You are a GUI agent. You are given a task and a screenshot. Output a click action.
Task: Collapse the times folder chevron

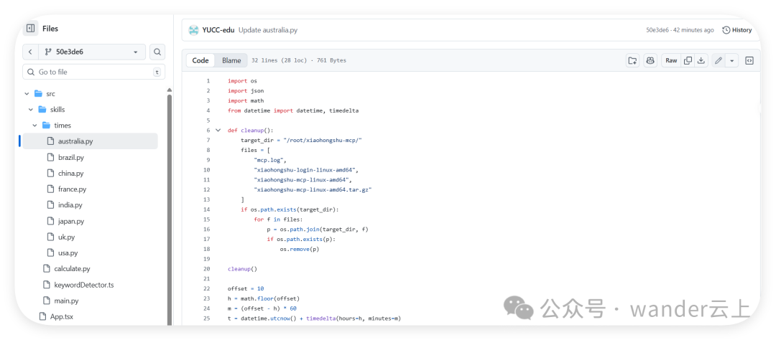tap(34, 126)
